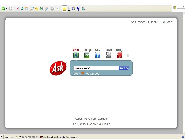Image resolution: width=185 pixels, height=139 pixels.
Task: Show more search categories arrow
Action: (x=128, y=56)
